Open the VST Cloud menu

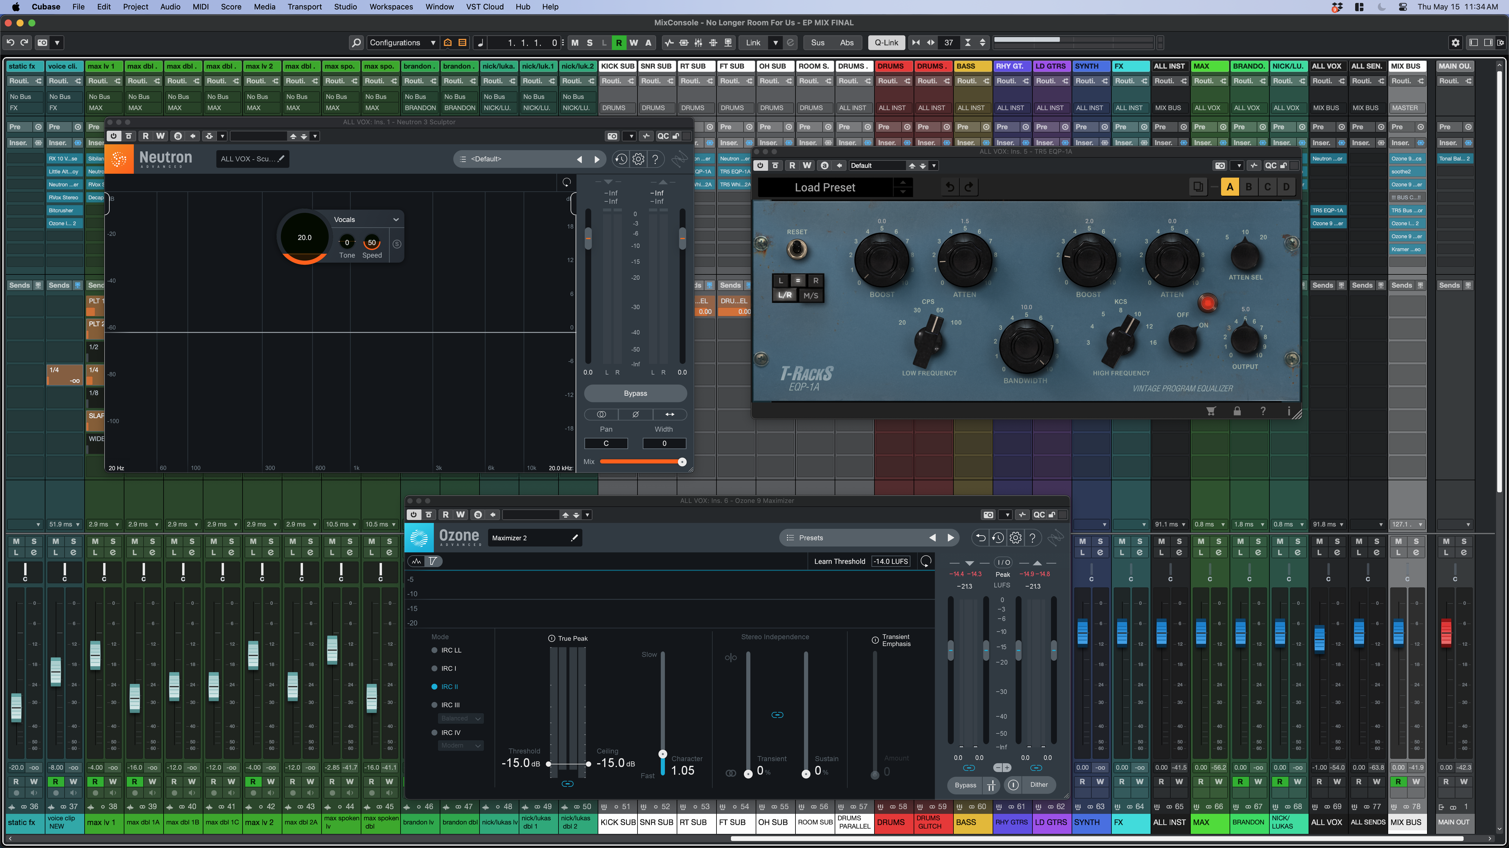coord(485,7)
